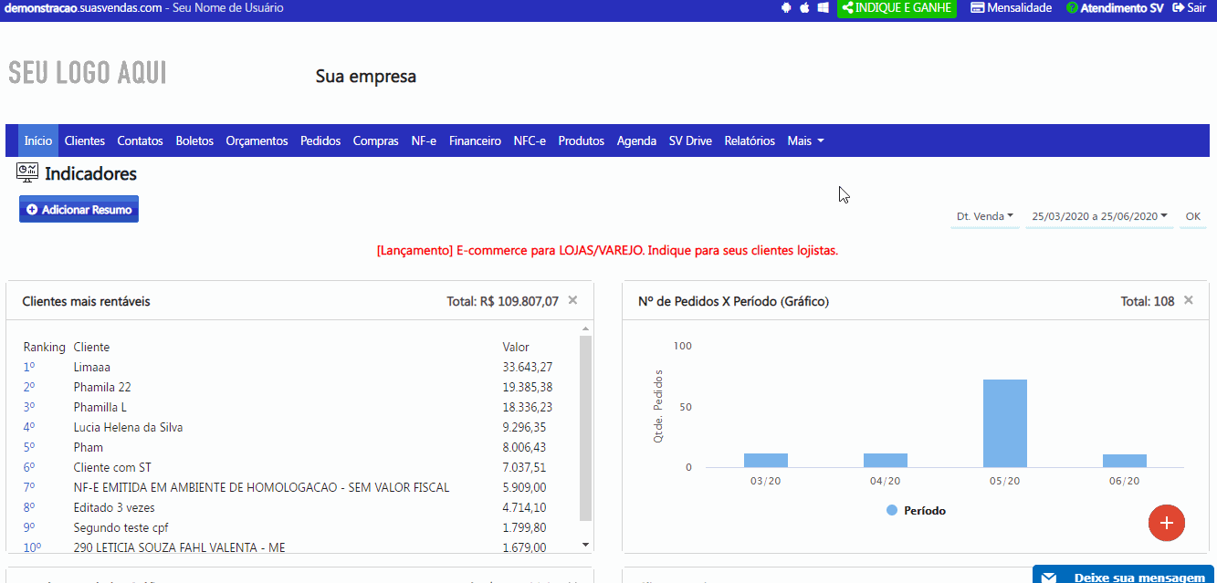Viewport: 1217px width, 583px height.
Task: Click client Segundo teste cpf
Action: [x=121, y=527]
